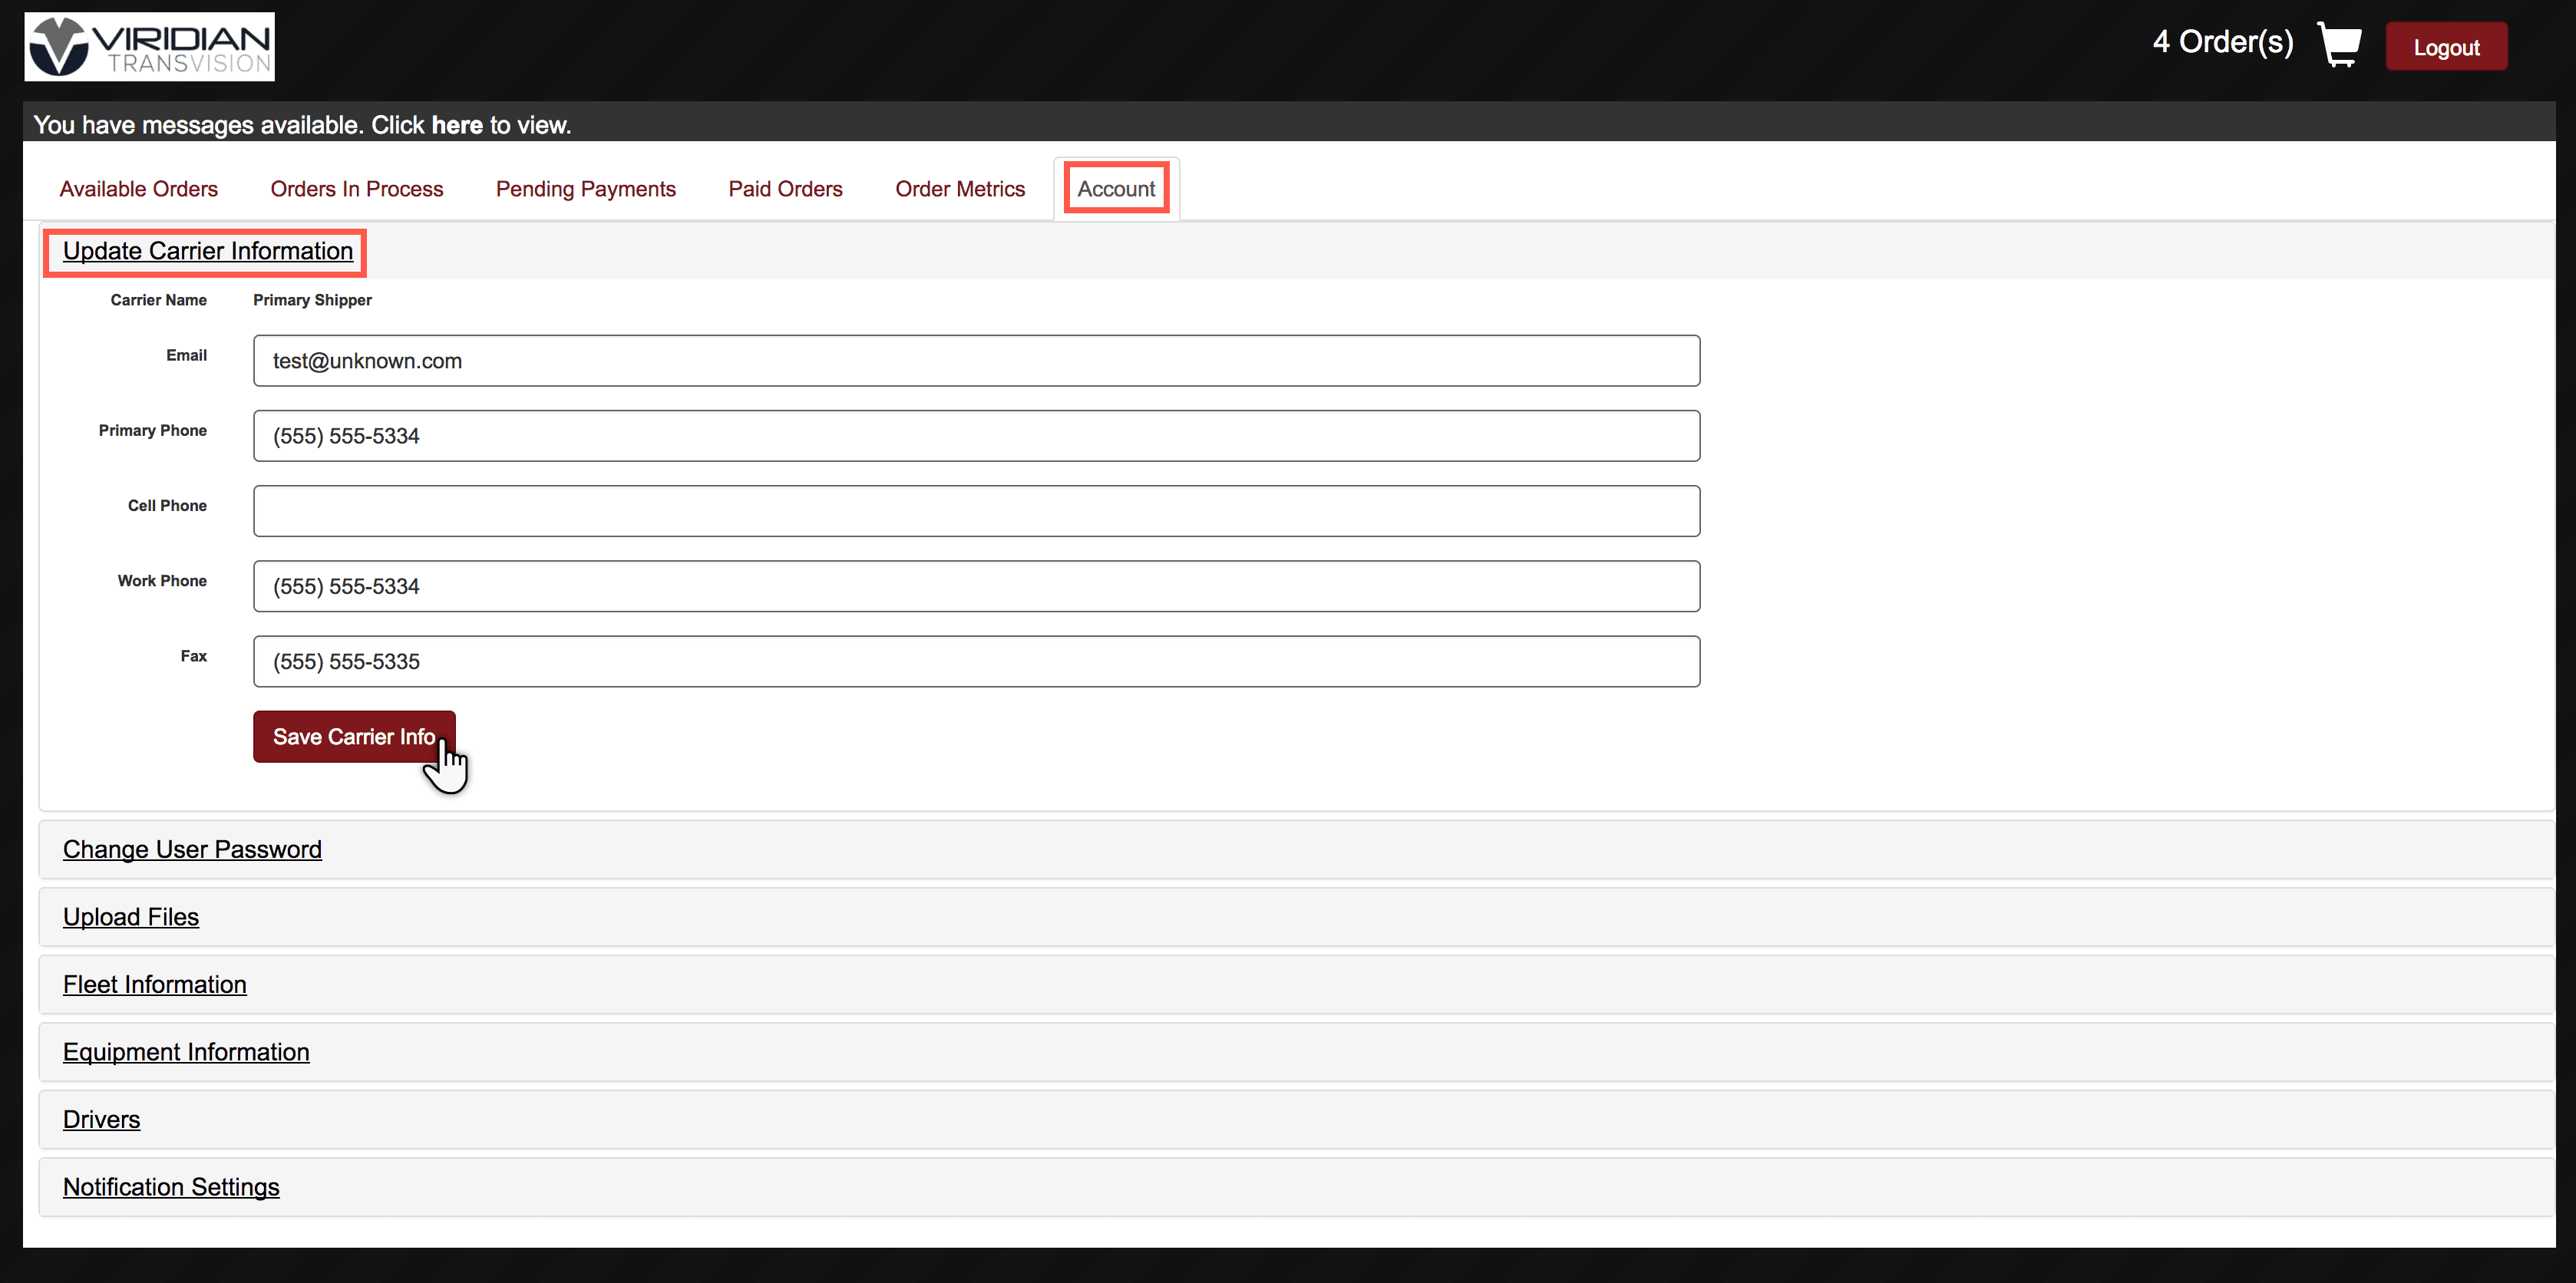The height and width of the screenshot is (1283, 2576).
Task: Expand the Notification Settings section
Action: click(171, 1187)
